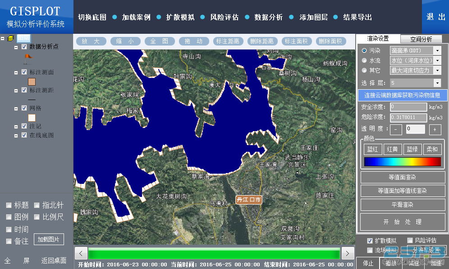
Task: Decrease transparency with the minus button
Action: coord(396,129)
